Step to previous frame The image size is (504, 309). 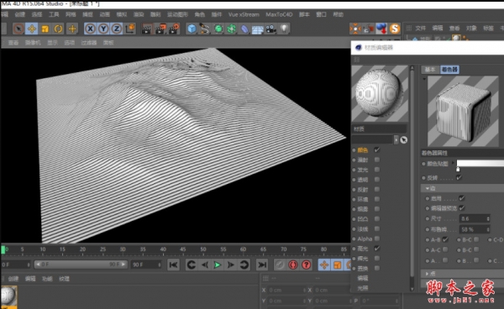pos(204,264)
